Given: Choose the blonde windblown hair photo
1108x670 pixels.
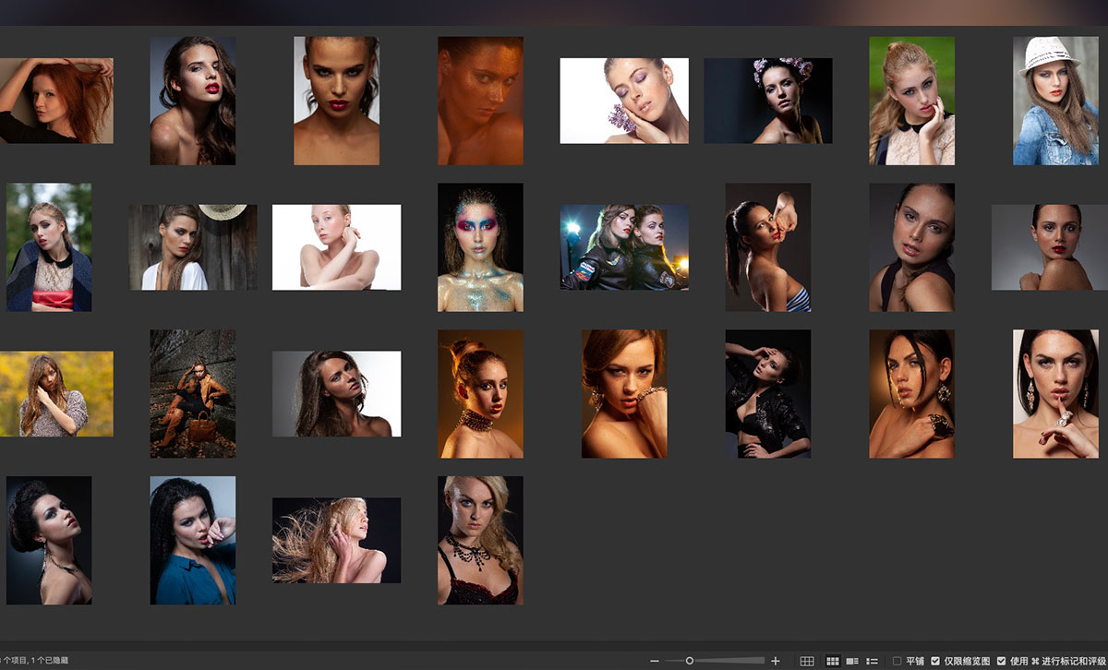Looking at the screenshot, I should [336, 541].
